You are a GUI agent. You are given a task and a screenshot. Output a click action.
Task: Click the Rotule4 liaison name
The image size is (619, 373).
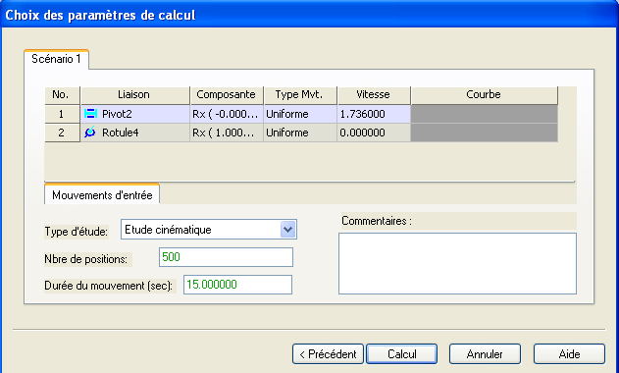click(121, 133)
